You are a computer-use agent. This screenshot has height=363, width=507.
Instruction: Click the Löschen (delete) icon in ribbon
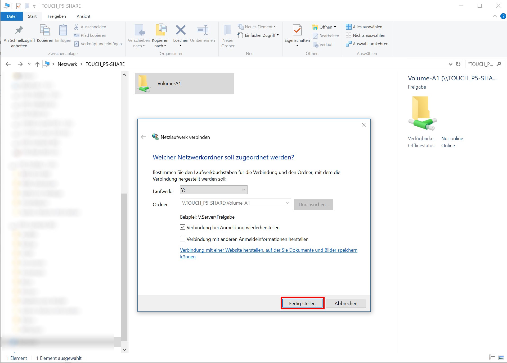pos(181,30)
